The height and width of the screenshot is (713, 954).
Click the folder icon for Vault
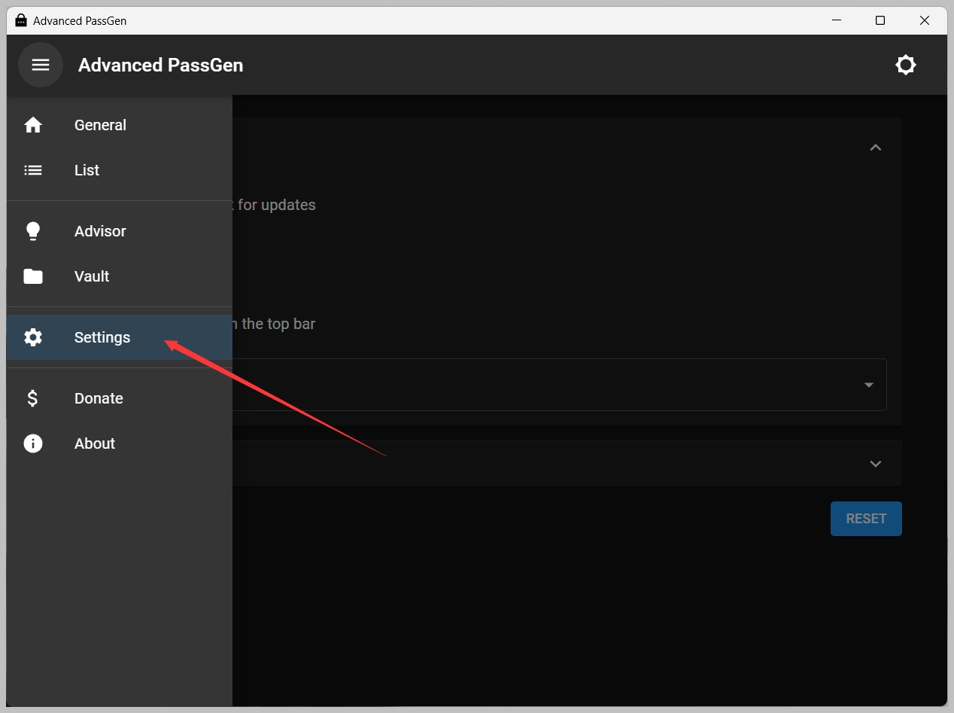tap(33, 276)
